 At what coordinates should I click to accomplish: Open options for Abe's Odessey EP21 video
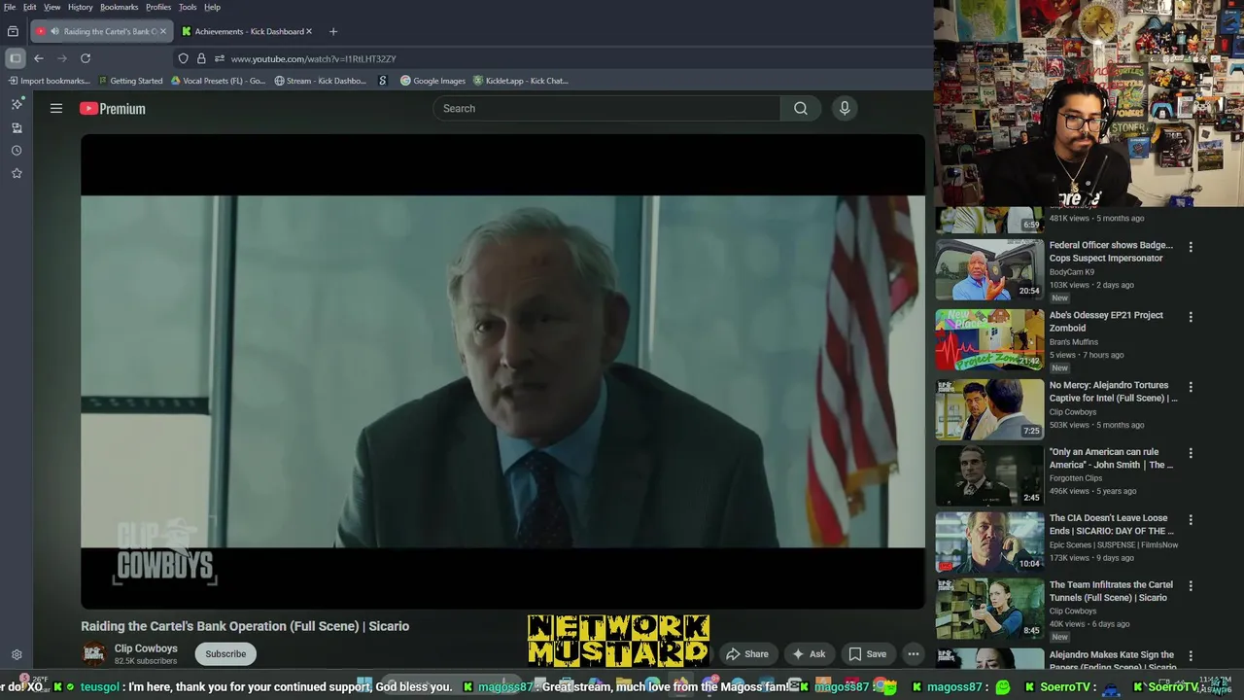tap(1191, 317)
